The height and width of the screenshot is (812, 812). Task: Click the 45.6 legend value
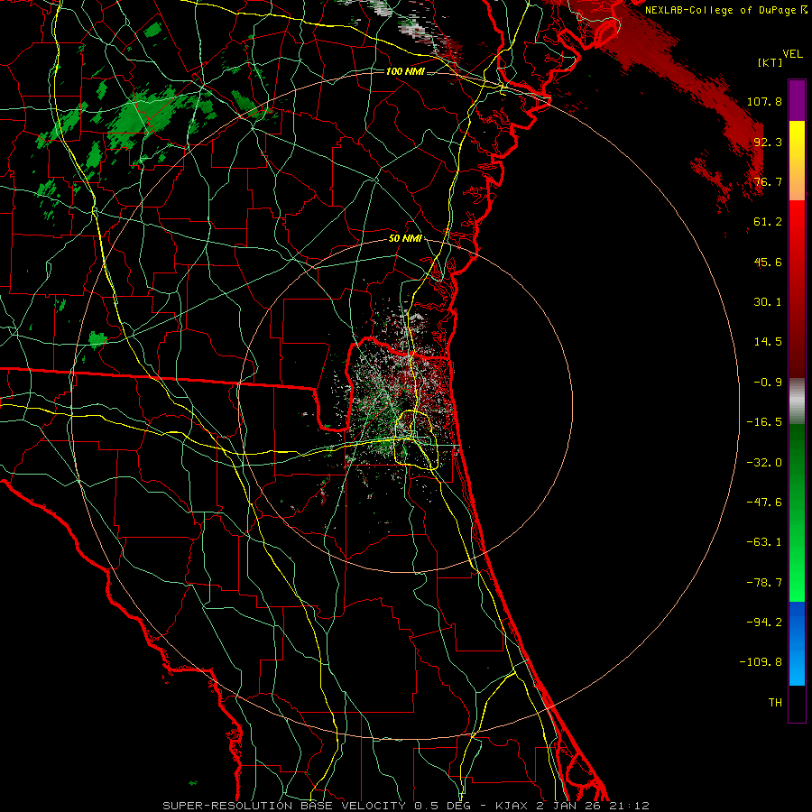pos(768,262)
